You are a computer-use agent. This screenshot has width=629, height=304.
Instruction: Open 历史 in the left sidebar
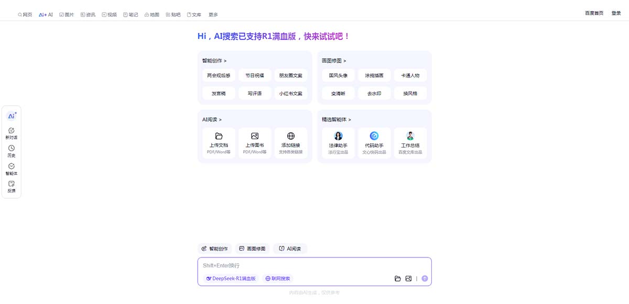[x=12, y=151]
